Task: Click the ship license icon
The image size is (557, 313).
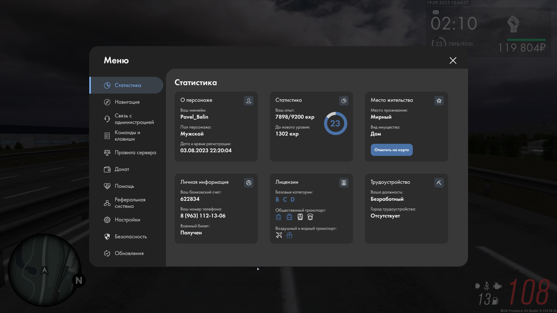Action: (289, 235)
